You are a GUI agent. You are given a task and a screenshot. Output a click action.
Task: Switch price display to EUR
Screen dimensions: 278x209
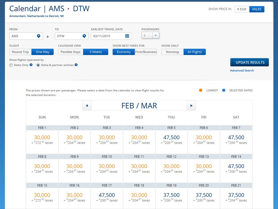click(242, 9)
